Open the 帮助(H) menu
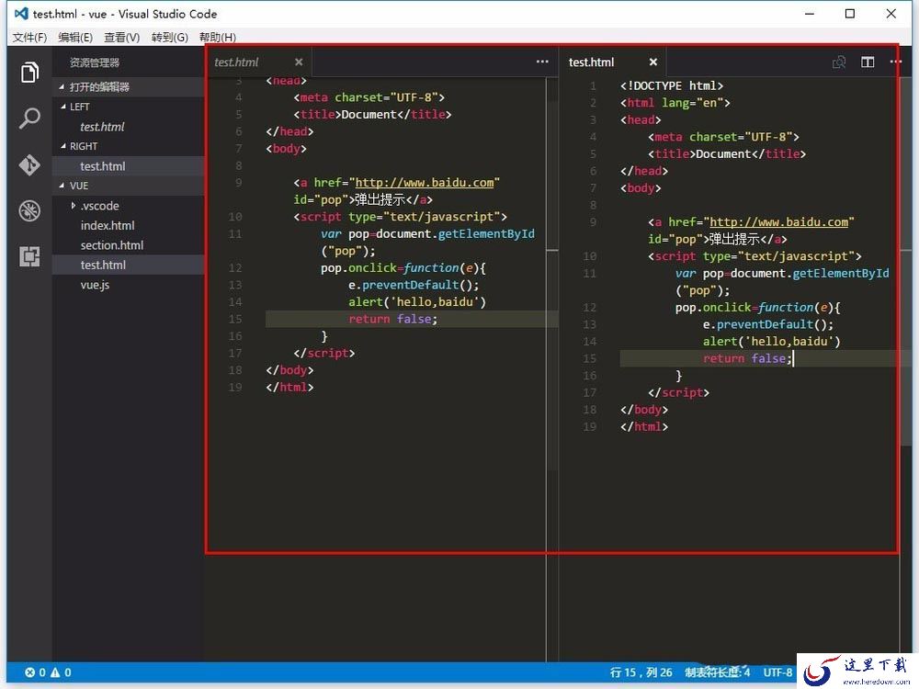The image size is (919, 689). [x=218, y=38]
